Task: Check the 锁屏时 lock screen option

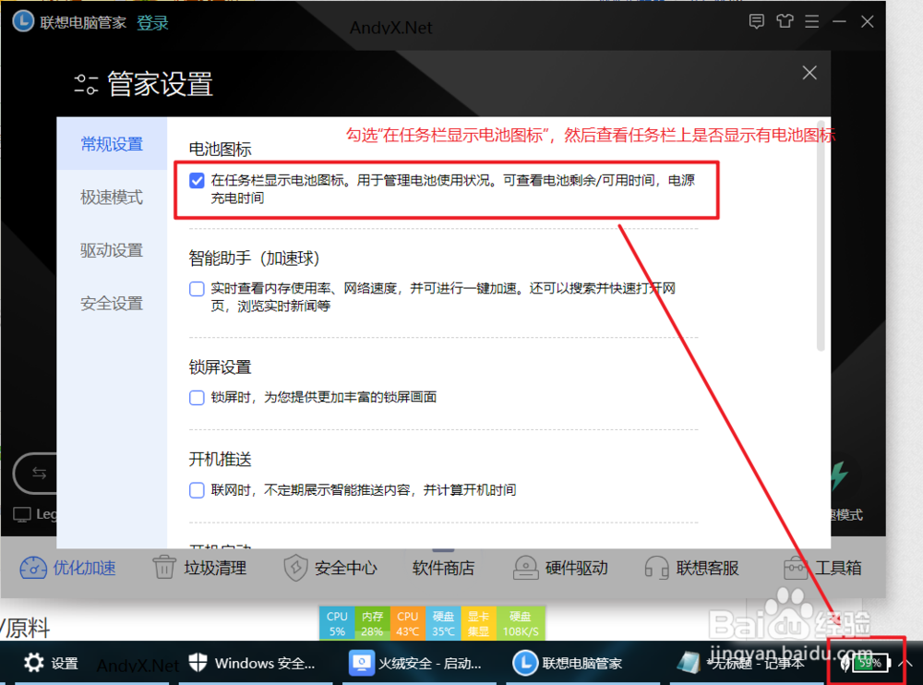Action: pyautogui.click(x=197, y=397)
